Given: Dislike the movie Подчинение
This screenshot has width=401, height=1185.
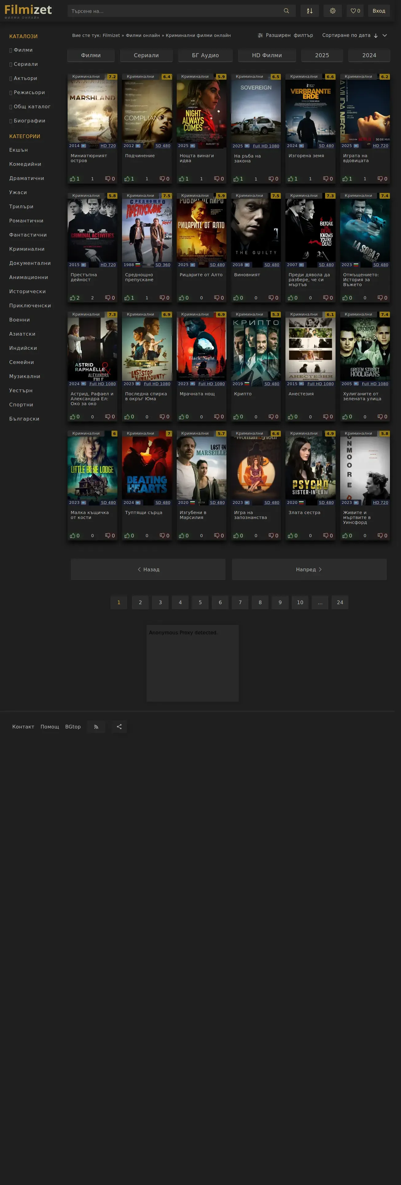Looking at the screenshot, I should pos(162,179).
